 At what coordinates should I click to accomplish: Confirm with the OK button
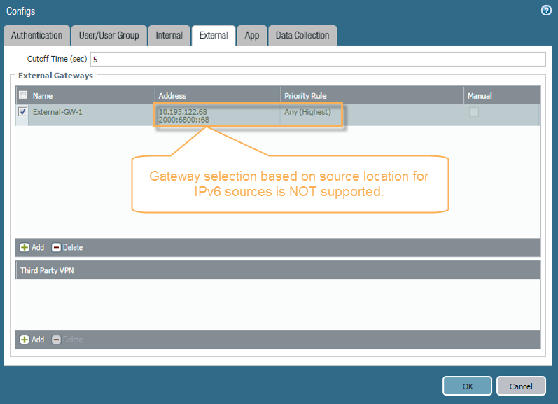[x=467, y=386]
